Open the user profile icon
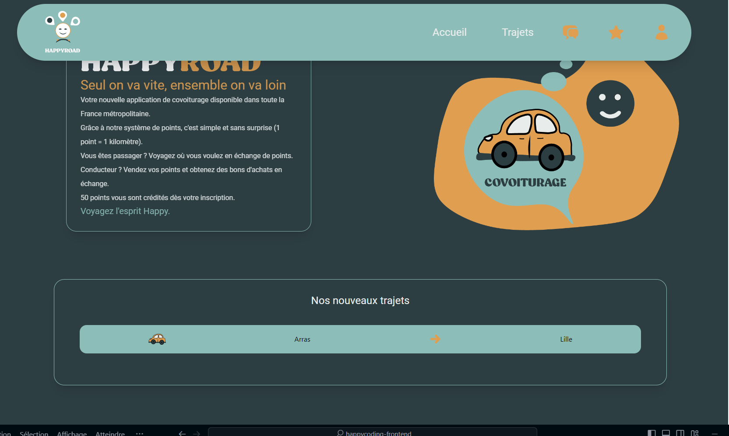 [661, 32]
